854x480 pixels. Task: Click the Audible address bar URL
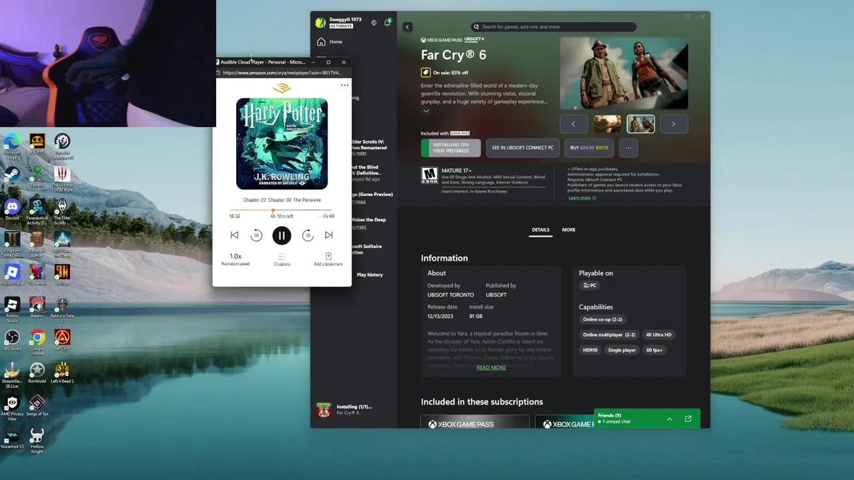[282, 73]
